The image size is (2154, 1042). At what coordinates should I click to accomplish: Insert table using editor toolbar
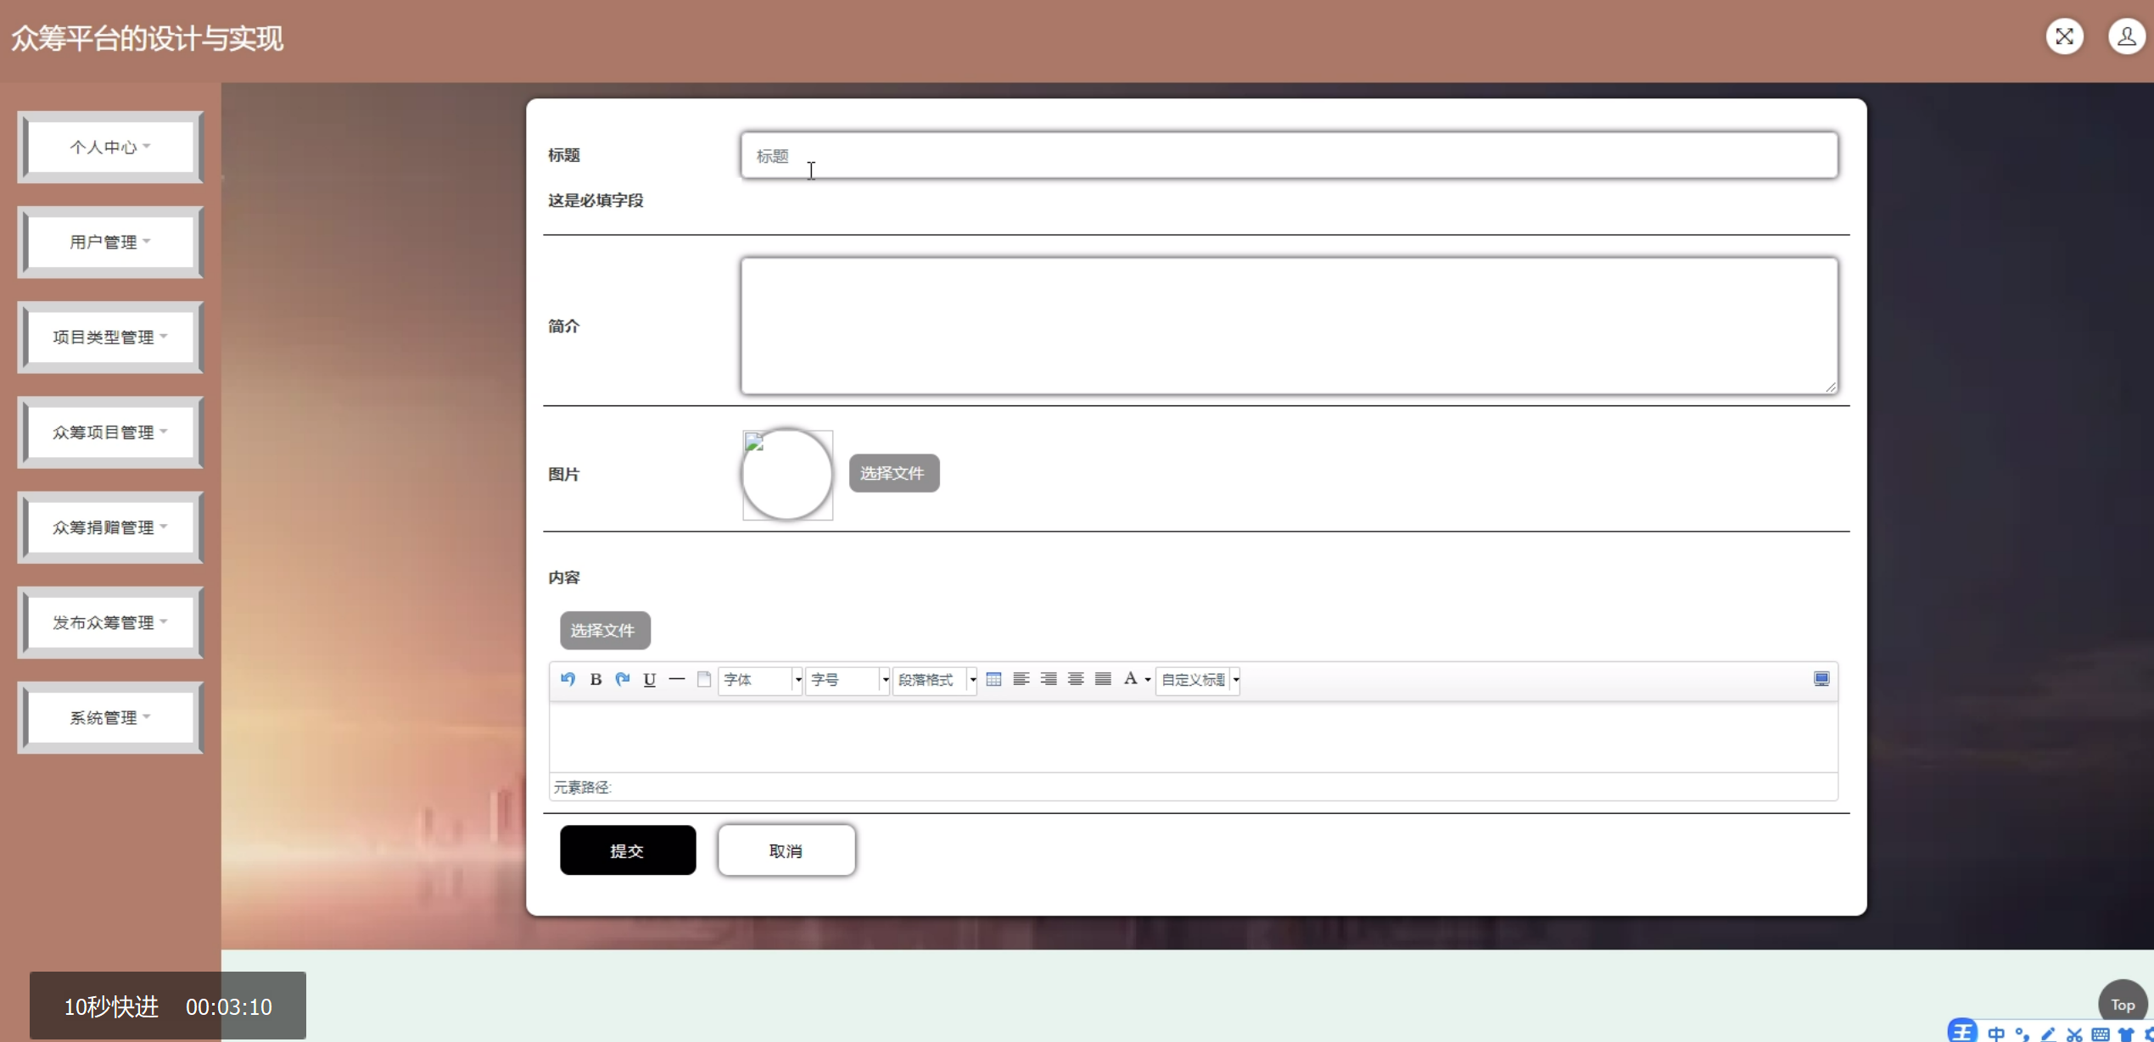coord(993,679)
